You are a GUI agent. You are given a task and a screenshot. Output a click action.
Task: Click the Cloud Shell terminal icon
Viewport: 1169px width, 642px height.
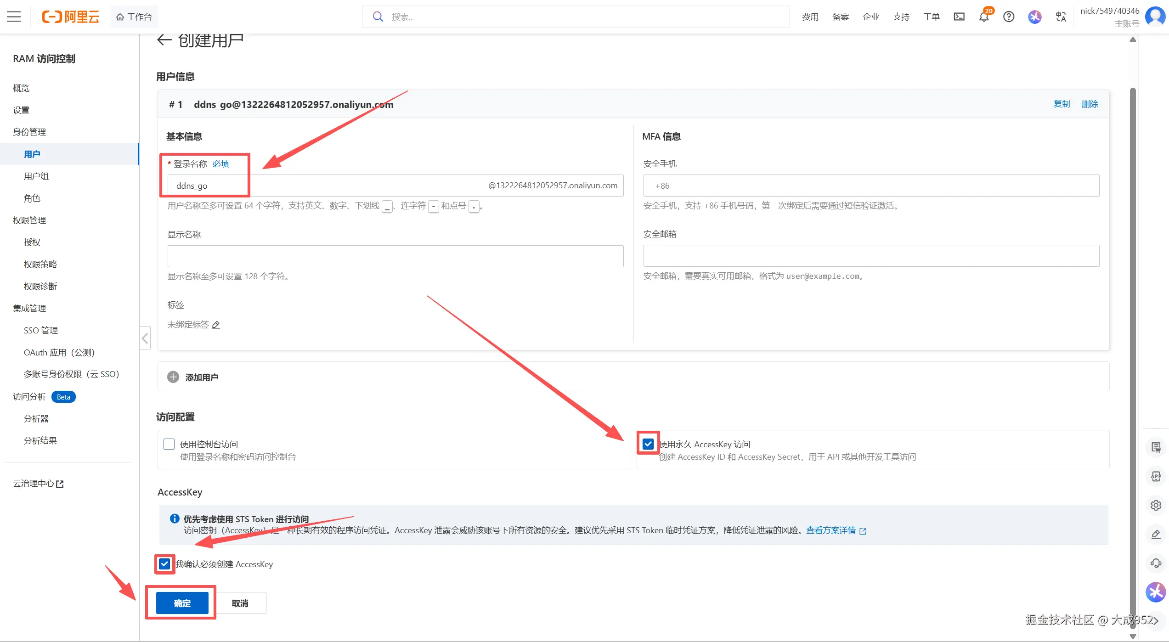[x=959, y=17]
